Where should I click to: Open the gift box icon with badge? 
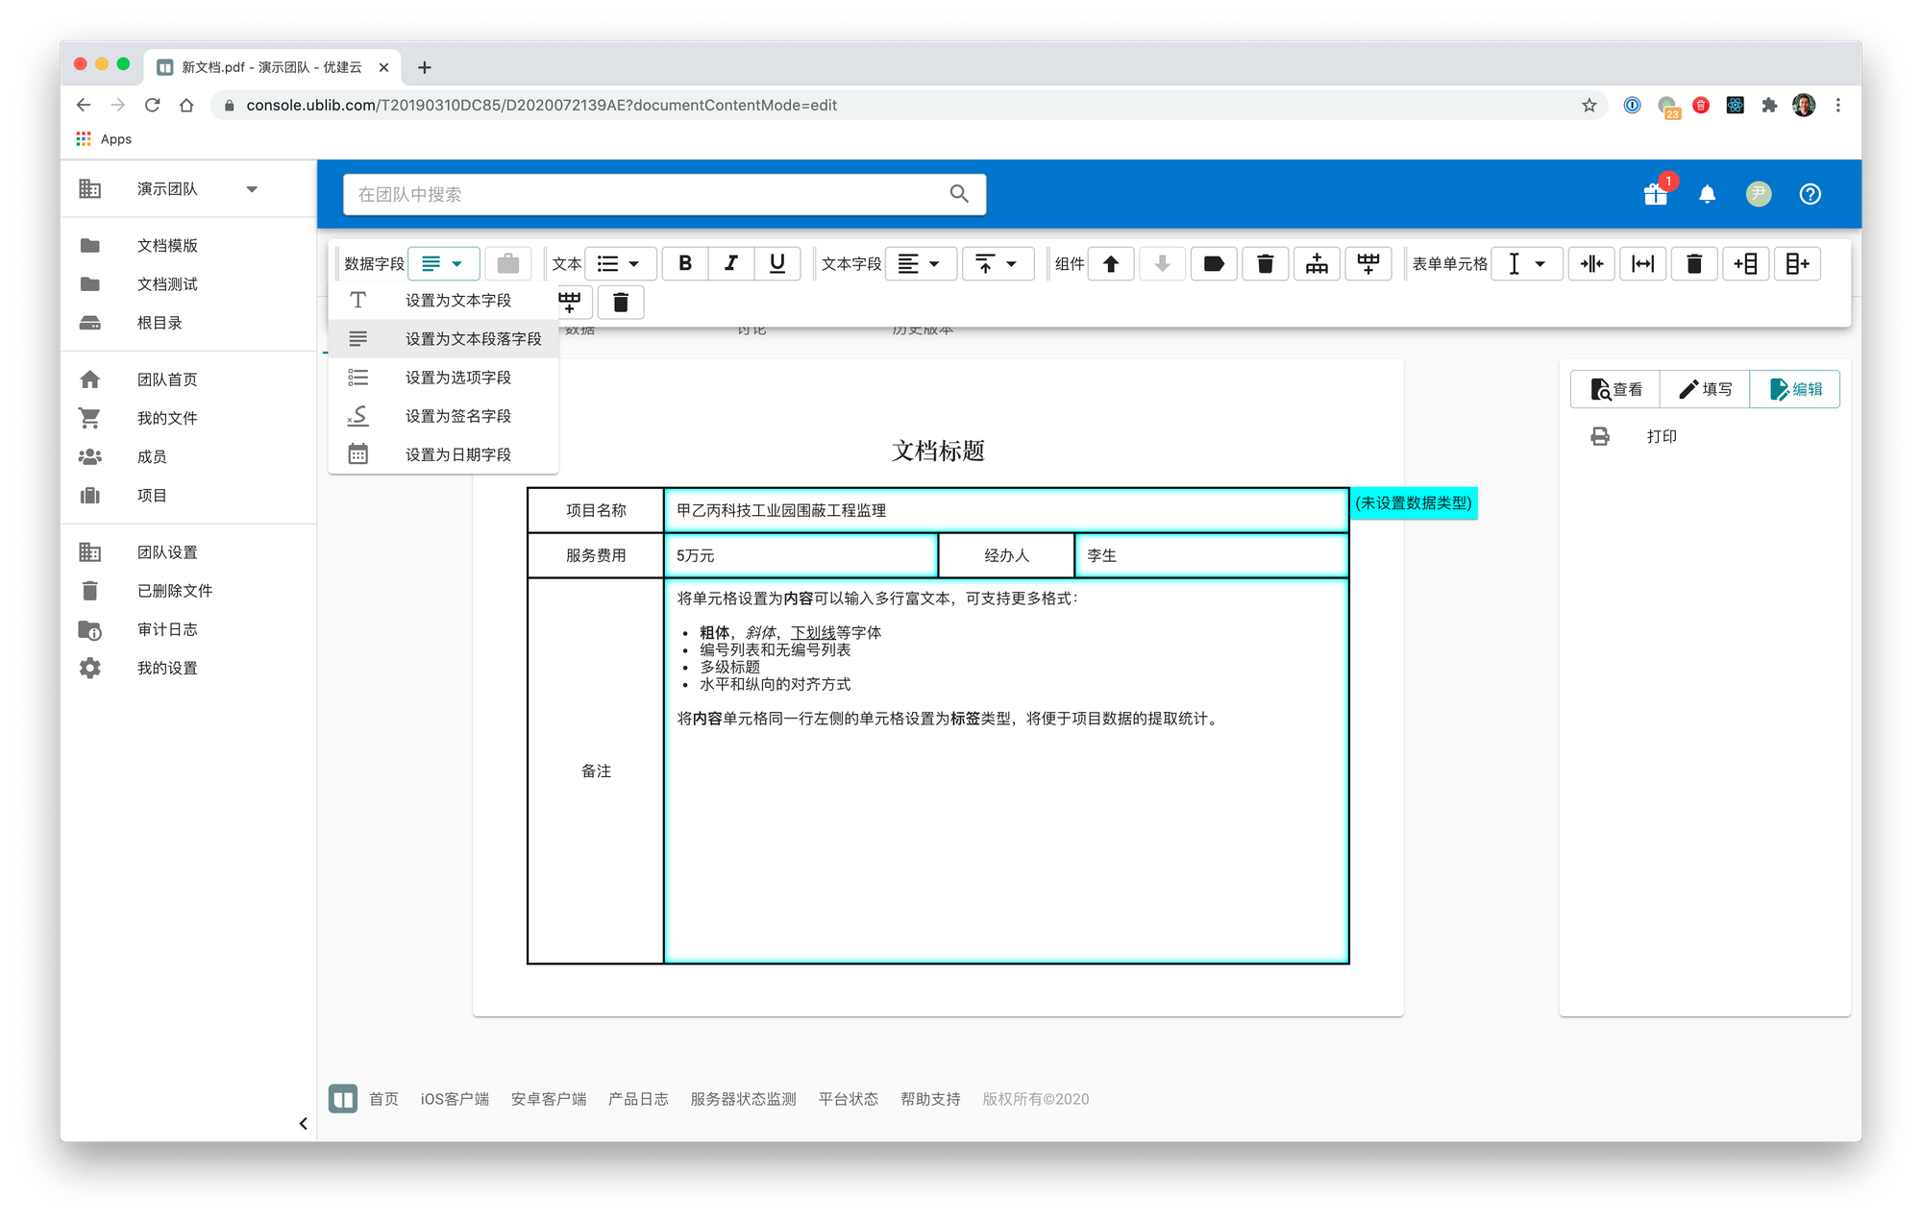tap(1656, 194)
